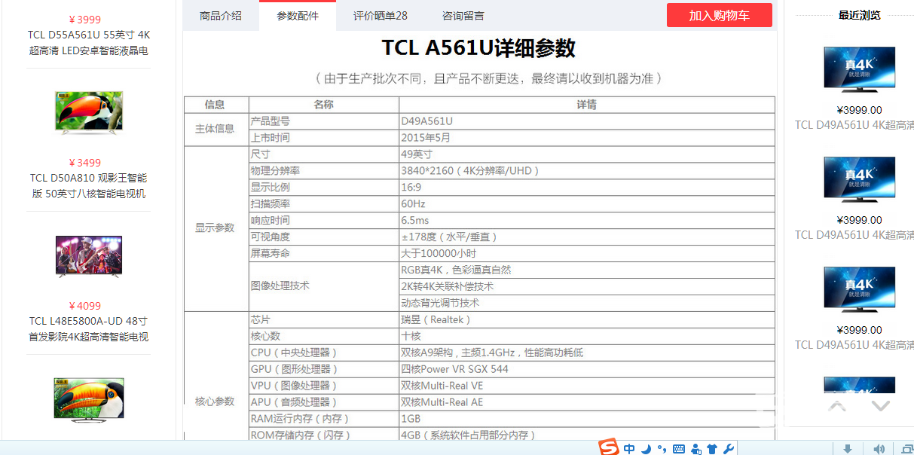Open the TCL D55A561U 55英寸 product link
This screenshot has width=914, height=455.
[x=89, y=43]
